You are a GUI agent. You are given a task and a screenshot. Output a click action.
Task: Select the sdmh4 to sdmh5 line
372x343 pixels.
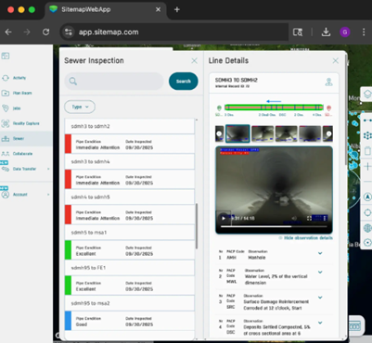pos(130,197)
